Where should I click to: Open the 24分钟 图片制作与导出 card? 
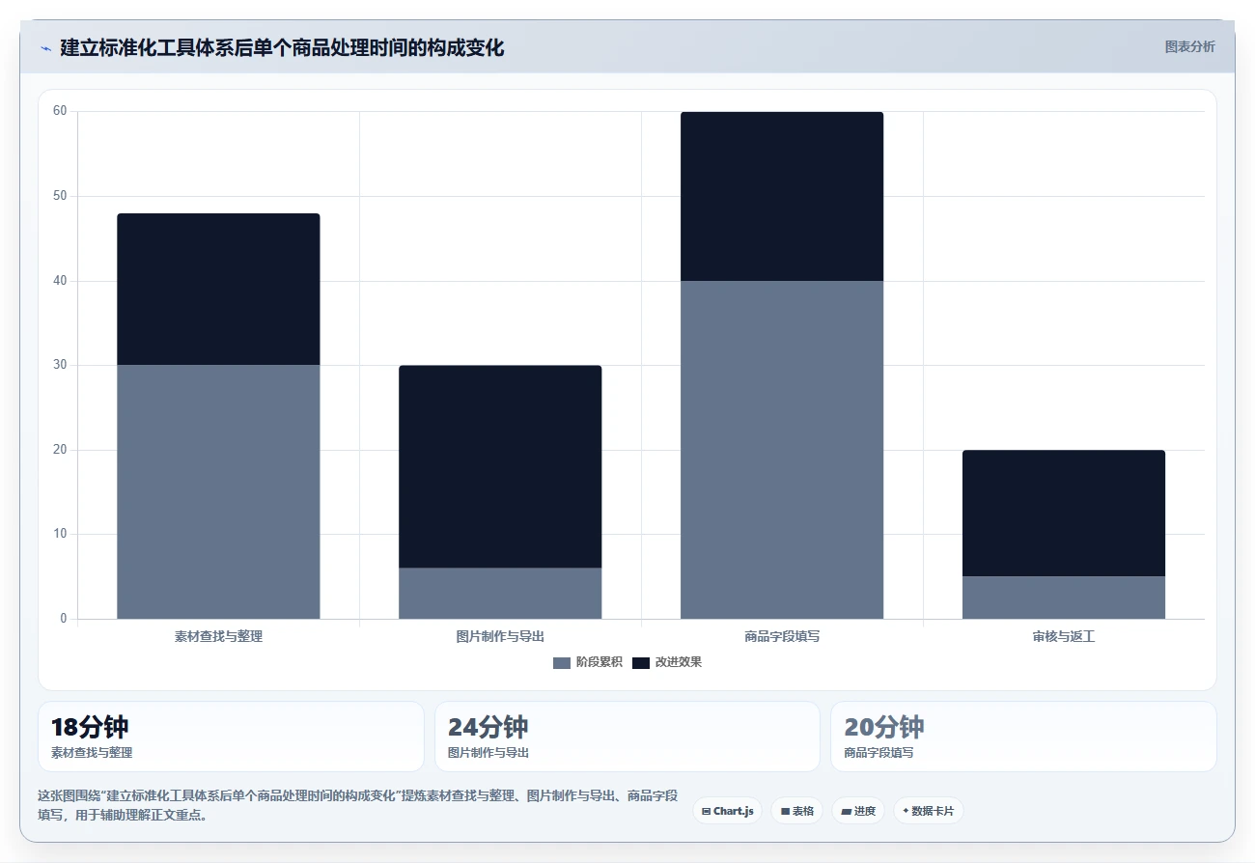[627, 737]
